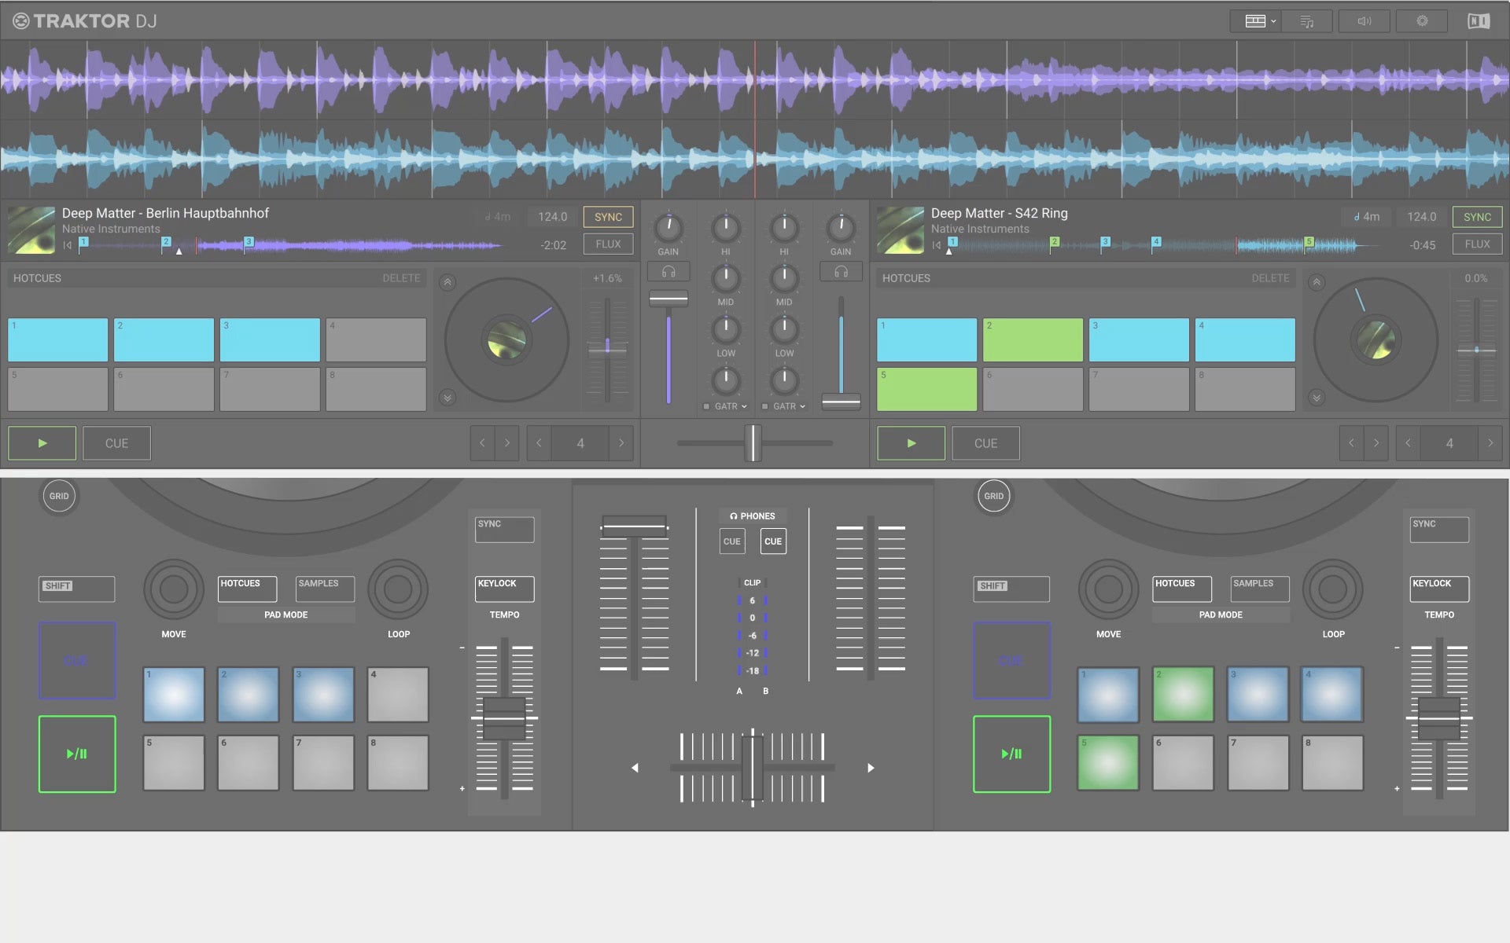Click up double-chevron beside S42 Ring jog wheel
This screenshot has height=943, width=1510.
pos(1317,282)
